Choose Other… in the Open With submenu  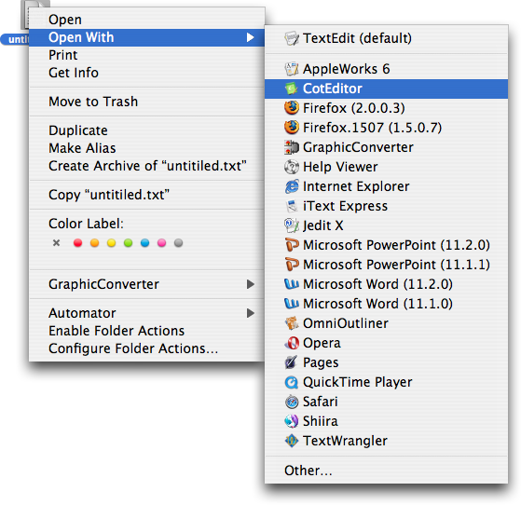(386, 471)
